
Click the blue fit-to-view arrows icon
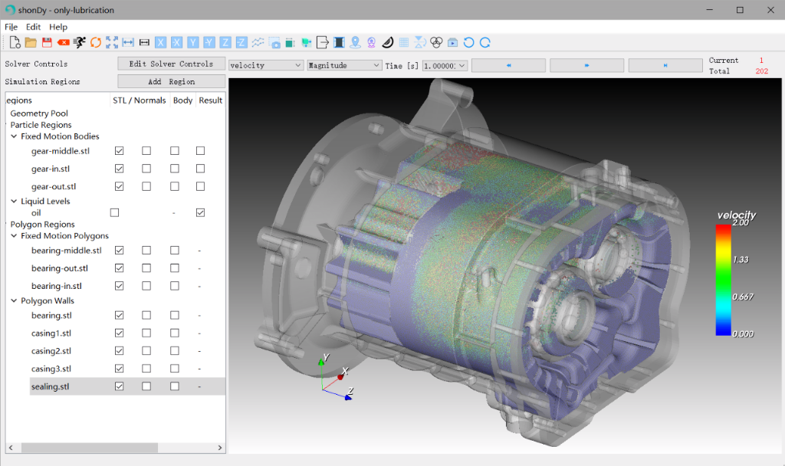[112, 42]
